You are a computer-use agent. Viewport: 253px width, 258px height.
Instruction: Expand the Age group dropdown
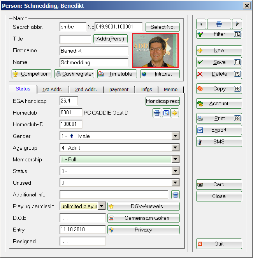click(x=175, y=148)
